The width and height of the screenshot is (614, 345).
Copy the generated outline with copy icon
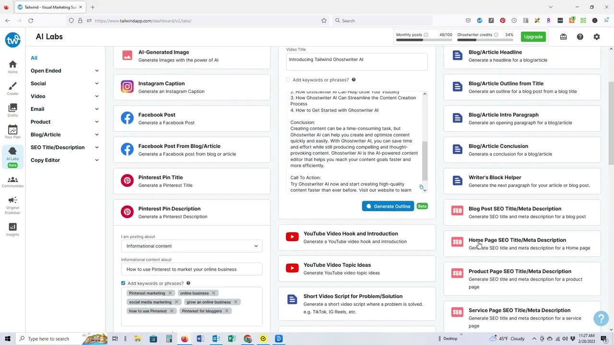click(x=421, y=187)
